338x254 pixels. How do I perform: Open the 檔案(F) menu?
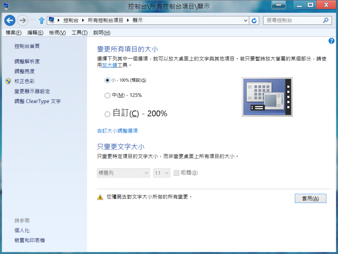point(13,32)
